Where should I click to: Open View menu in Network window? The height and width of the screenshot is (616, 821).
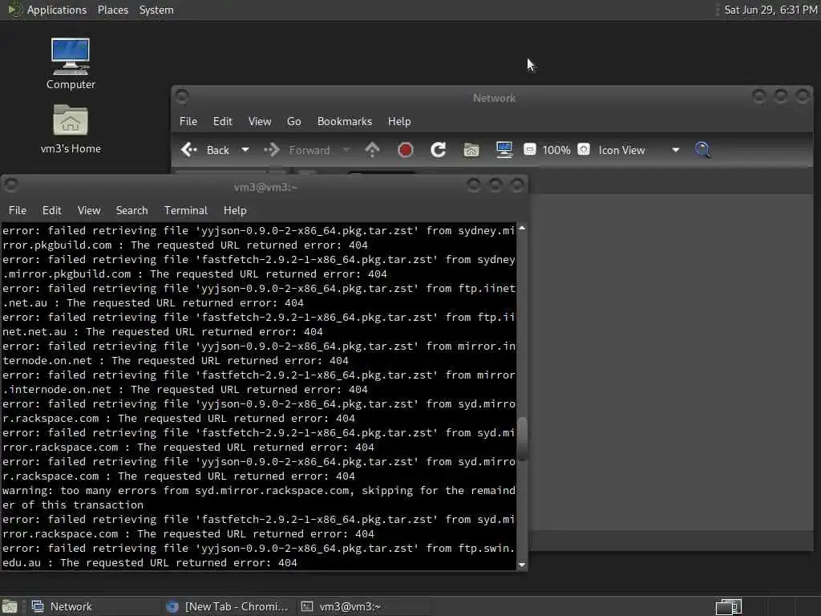coord(260,122)
